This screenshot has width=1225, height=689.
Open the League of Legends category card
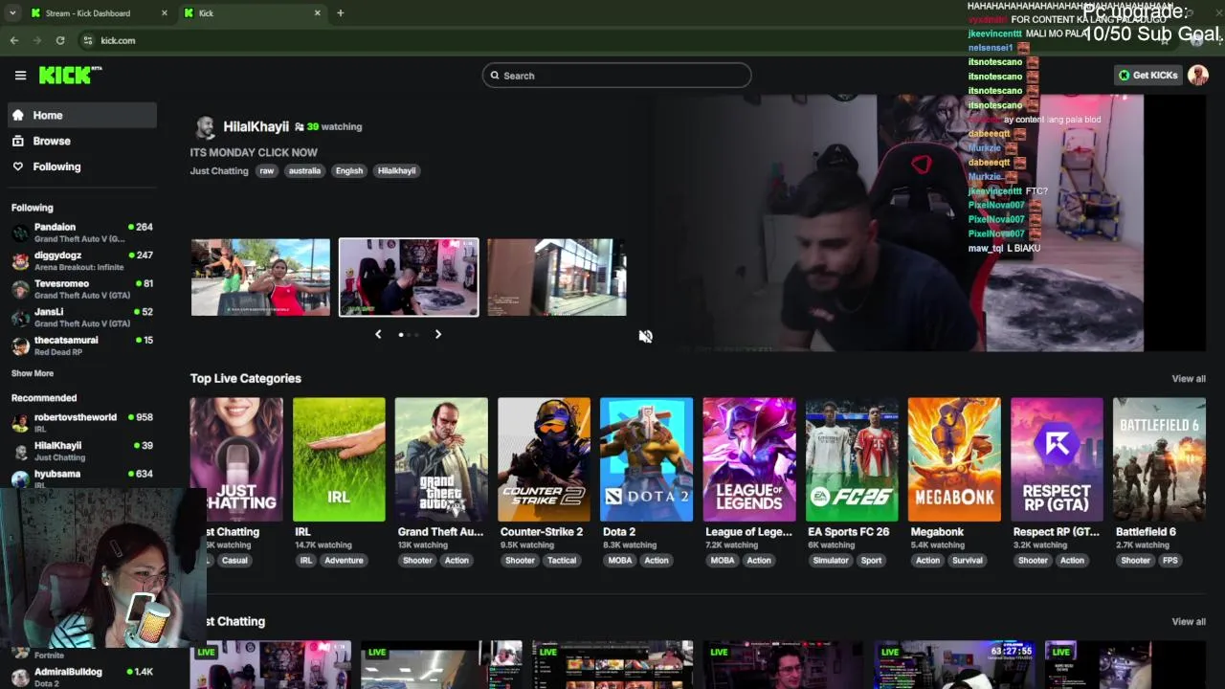point(748,459)
